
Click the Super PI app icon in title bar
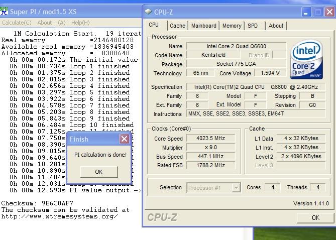tap(4, 11)
